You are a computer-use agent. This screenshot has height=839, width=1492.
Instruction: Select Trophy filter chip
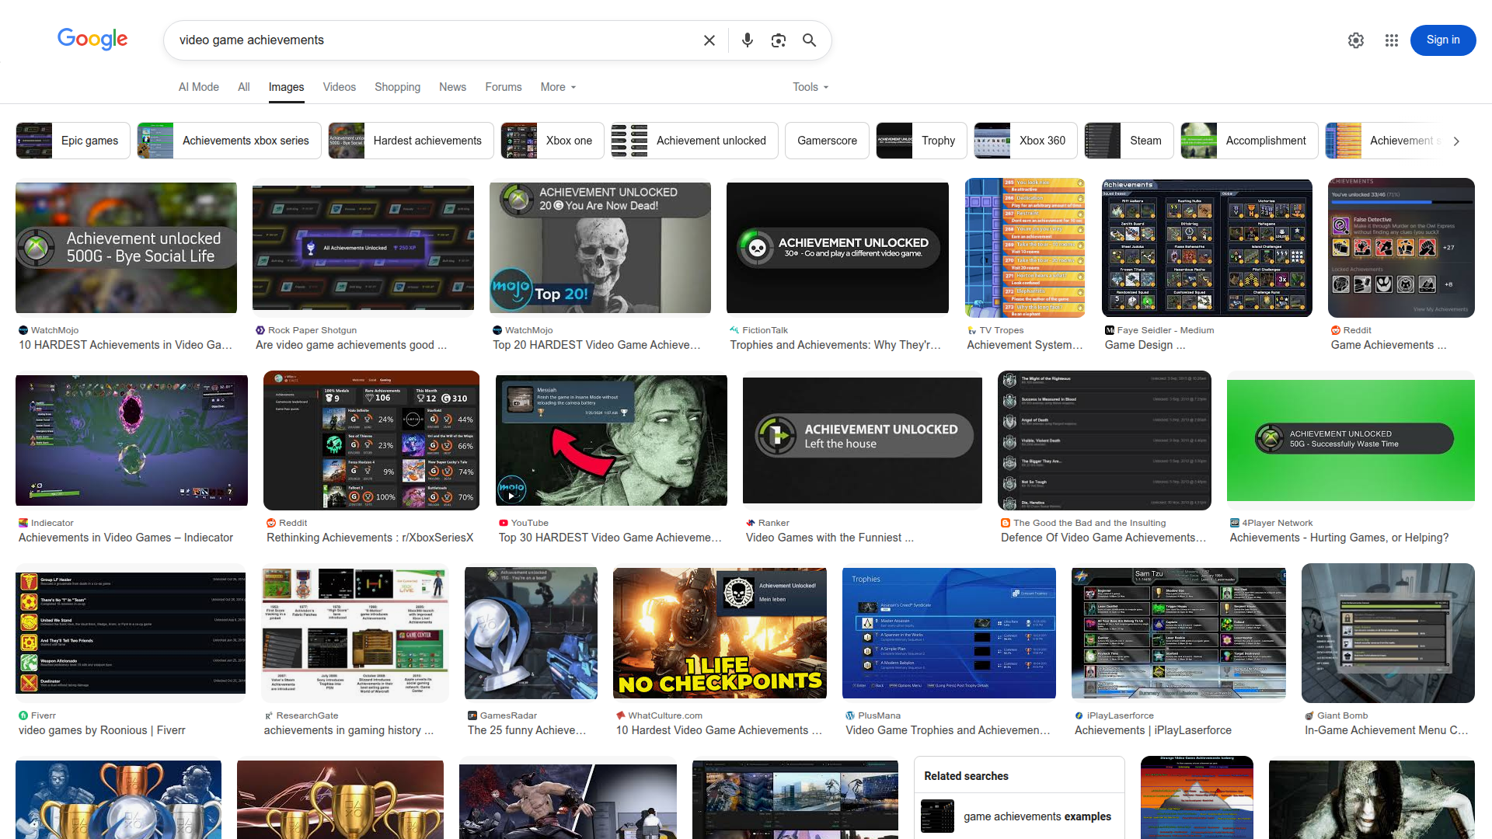922,141
